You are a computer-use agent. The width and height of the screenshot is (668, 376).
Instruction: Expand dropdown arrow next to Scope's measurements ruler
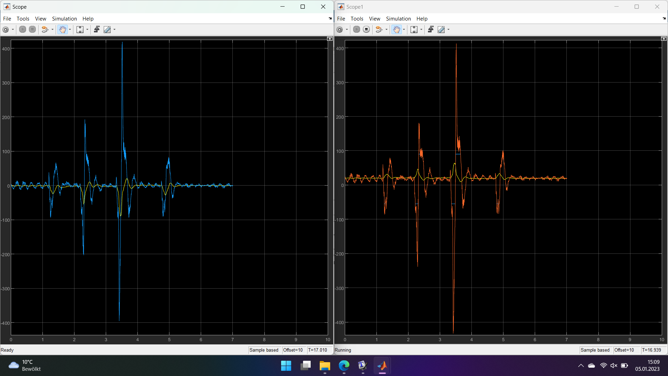point(114,30)
